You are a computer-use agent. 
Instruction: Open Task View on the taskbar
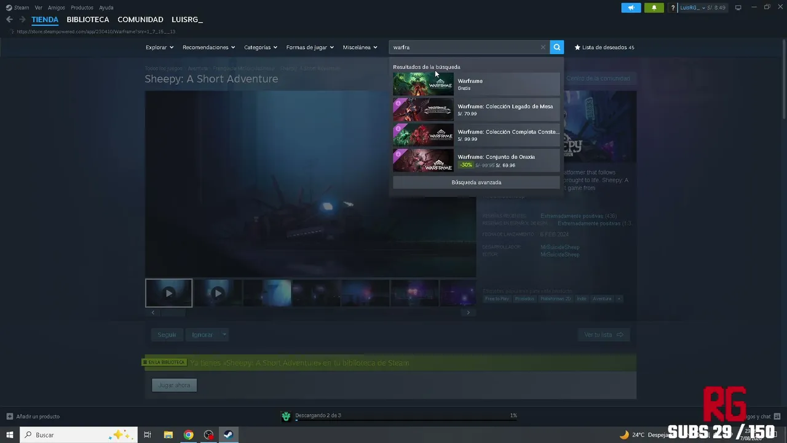[148, 435]
